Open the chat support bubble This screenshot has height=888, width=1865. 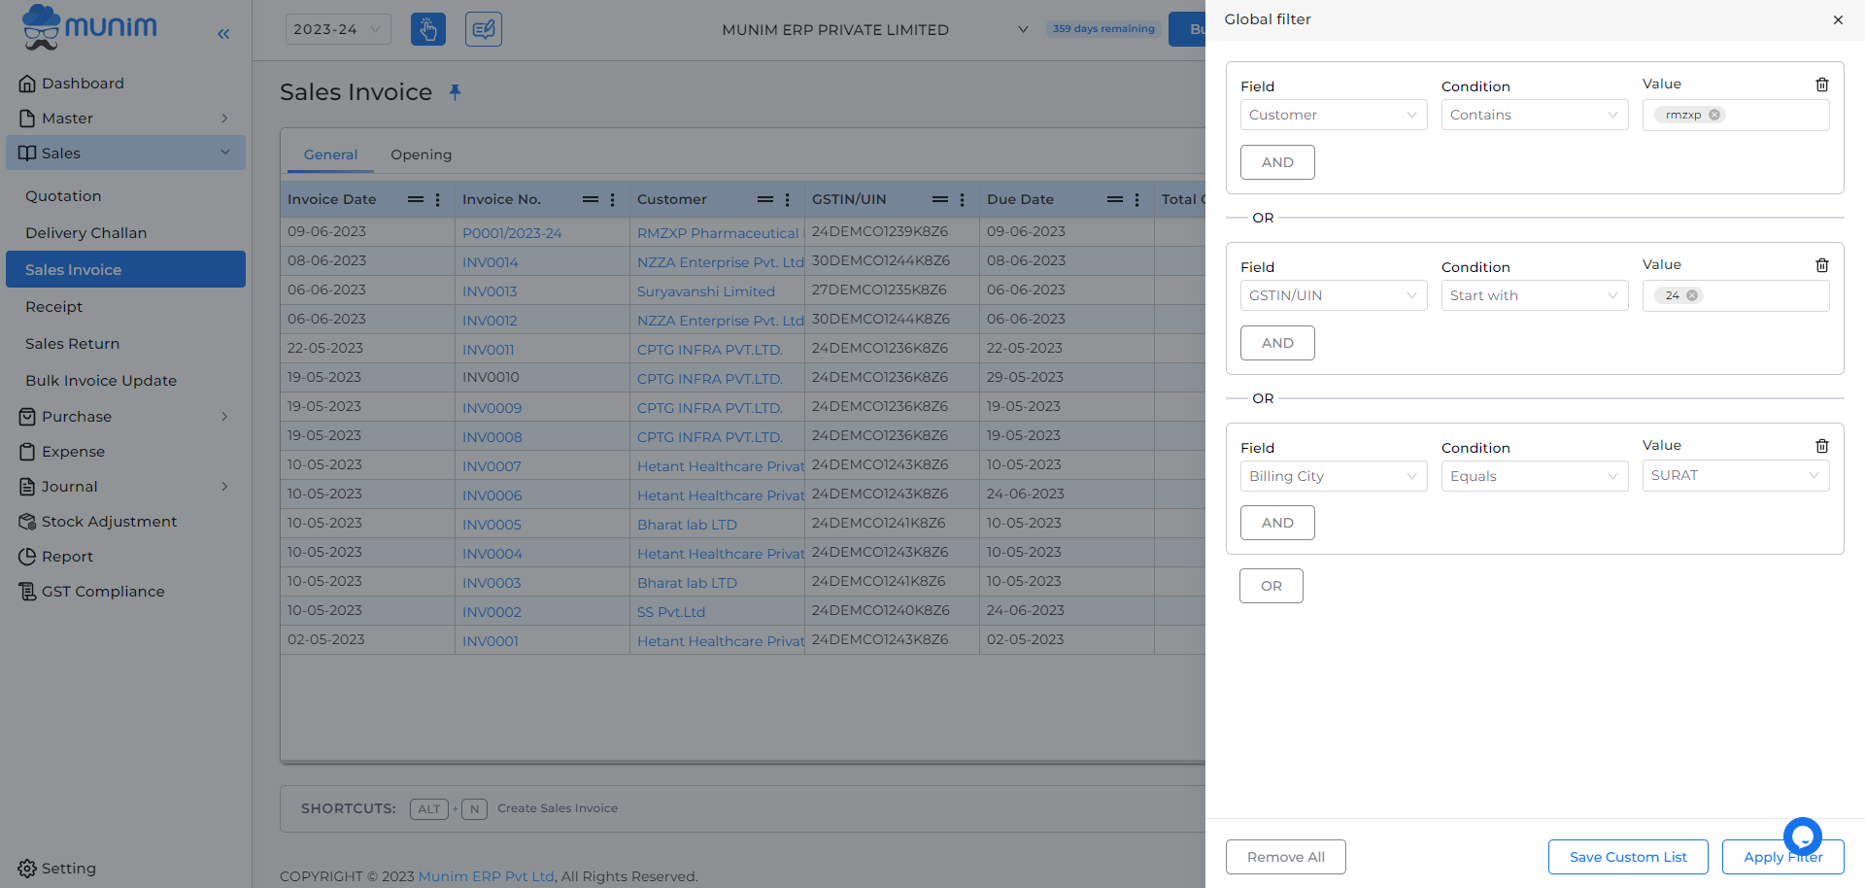tap(1803, 836)
